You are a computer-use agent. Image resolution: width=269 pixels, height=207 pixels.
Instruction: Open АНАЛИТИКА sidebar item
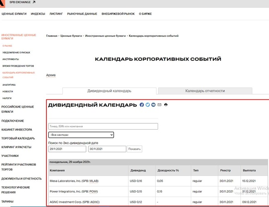coord(9,85)
